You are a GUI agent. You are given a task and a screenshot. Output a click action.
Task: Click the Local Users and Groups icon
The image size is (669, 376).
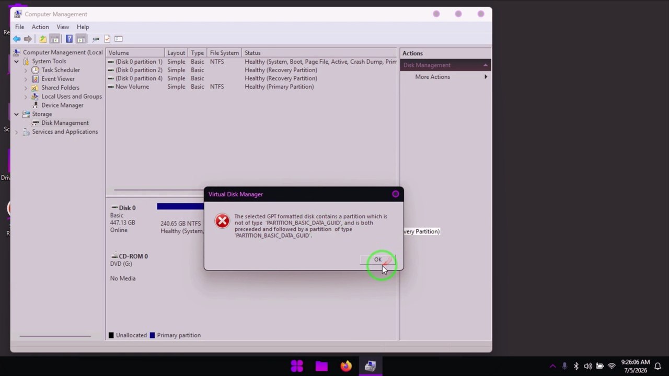(x=35, y=97)
